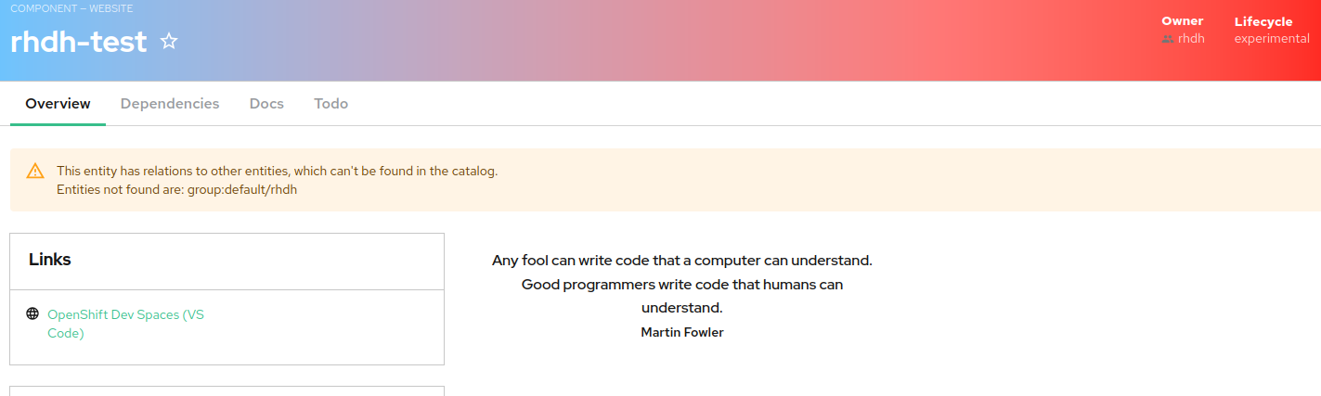1321x396 pixels.
Task: Click the Links card heading
Action: (x=50, y=260)
